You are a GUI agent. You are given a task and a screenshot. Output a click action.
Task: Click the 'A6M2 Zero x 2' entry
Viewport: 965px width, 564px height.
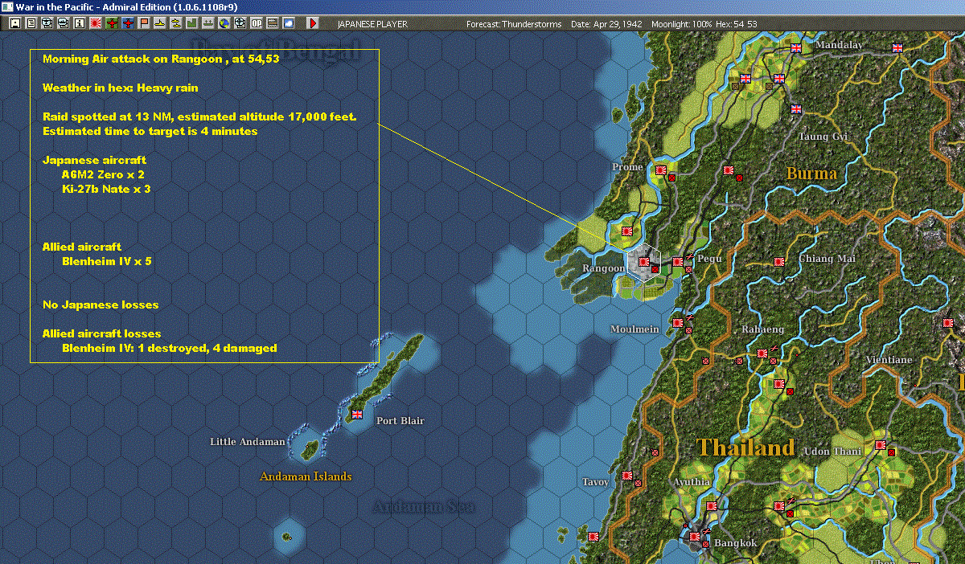pyautogui.click(x=103, y=174)
